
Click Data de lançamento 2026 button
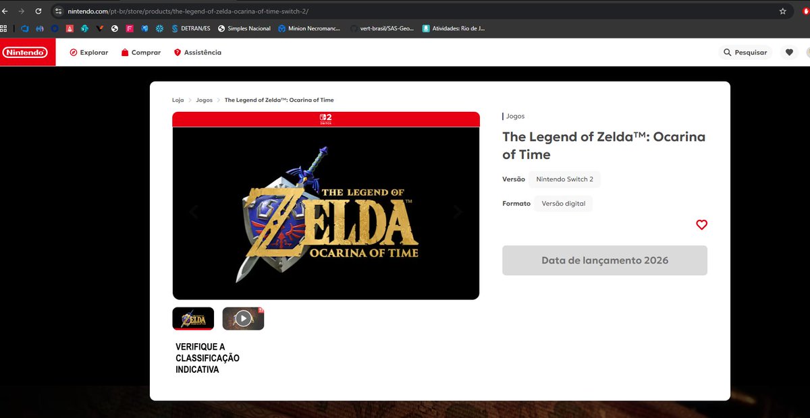point(605,260)
